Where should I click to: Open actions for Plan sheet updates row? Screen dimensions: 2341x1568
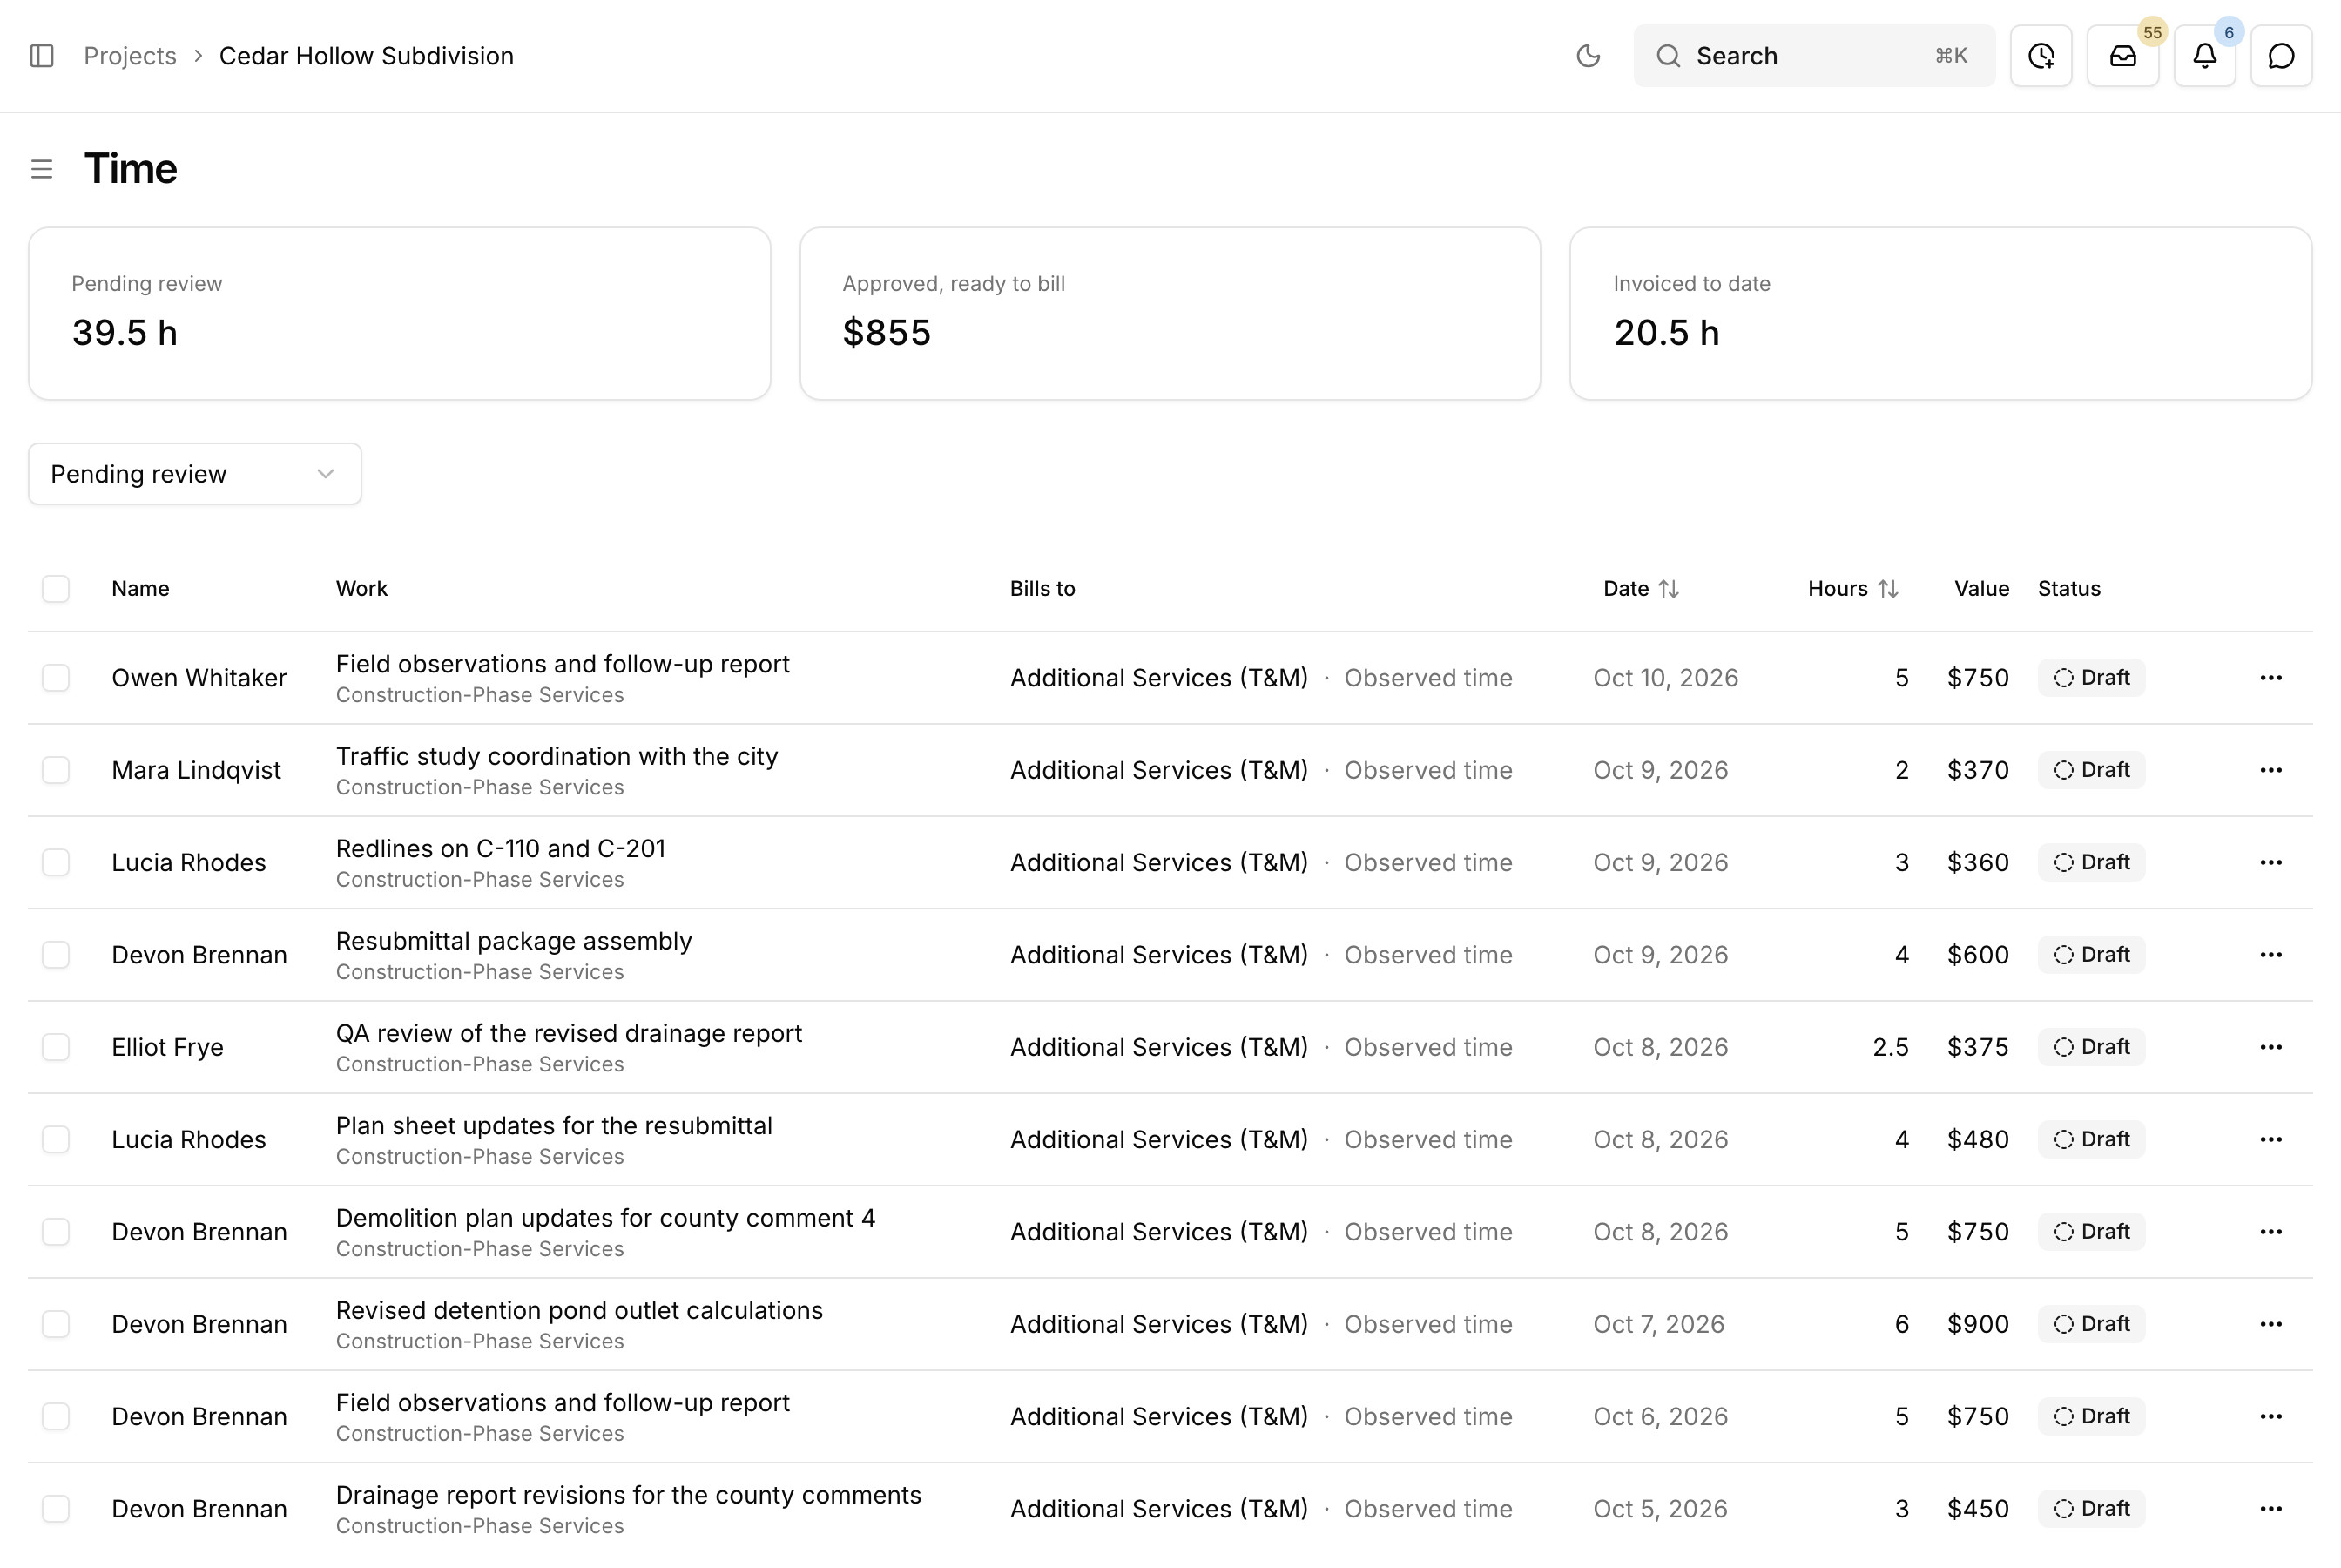tap(2271, 1139)
